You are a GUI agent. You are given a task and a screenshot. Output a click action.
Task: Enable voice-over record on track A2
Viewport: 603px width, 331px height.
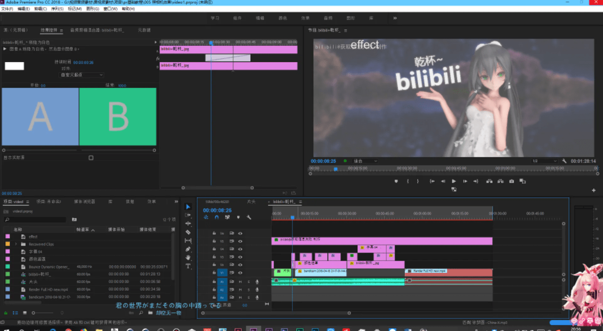click(x=257, y=290)
